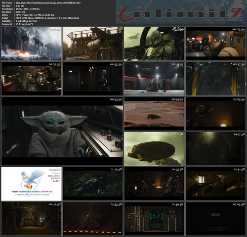Select the 00:29:59 dim interior thumbnail
Screen dimensions: 247x237
31,79
